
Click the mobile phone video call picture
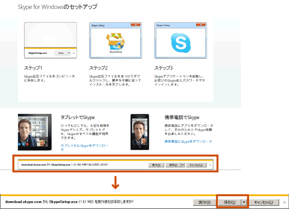click(140, 132)
